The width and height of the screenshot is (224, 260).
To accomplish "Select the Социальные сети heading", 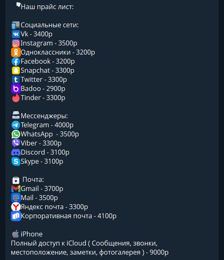I will [50, 25].
